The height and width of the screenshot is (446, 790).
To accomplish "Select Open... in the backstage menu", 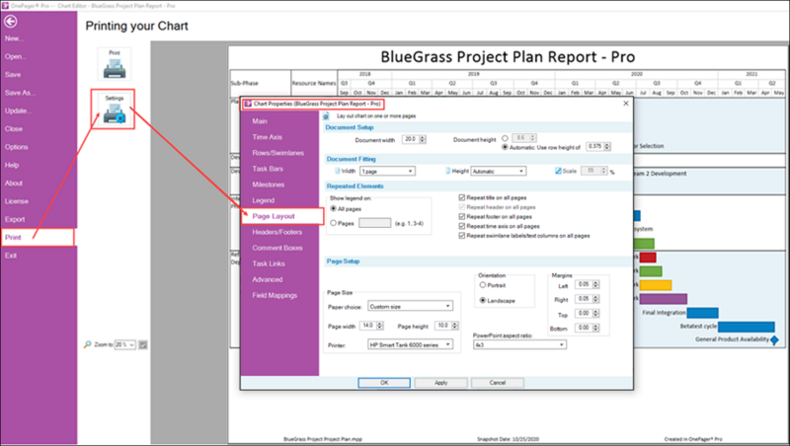I will [x=16, y=56].
